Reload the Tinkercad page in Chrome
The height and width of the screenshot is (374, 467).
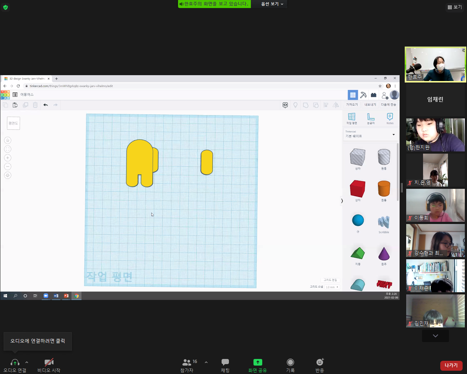pos(18,86)
